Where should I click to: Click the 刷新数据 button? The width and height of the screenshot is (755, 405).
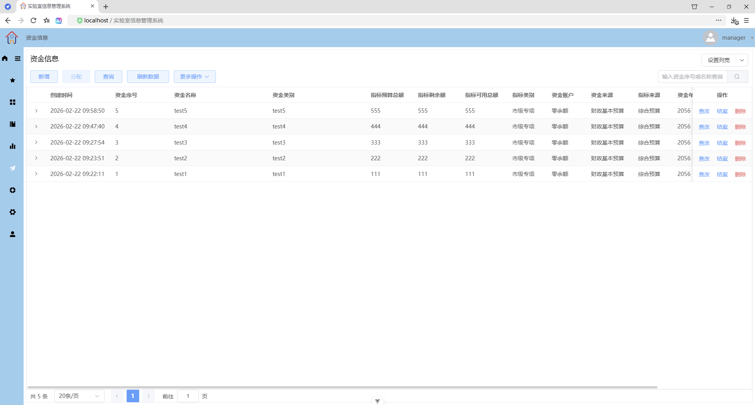pos(148,77)
